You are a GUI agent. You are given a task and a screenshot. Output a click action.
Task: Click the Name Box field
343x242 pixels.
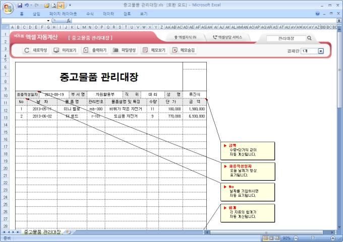click(x=24, y=21)
